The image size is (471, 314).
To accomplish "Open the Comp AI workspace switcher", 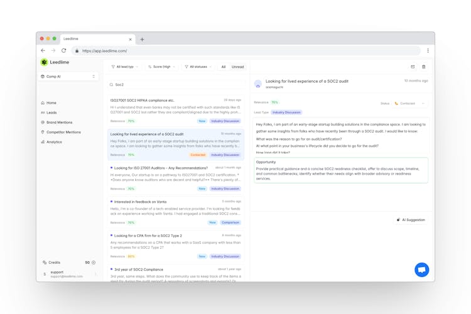I will pos(68,77).
